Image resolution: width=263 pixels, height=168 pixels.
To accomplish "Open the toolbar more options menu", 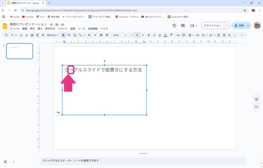I will pos(235,35).
